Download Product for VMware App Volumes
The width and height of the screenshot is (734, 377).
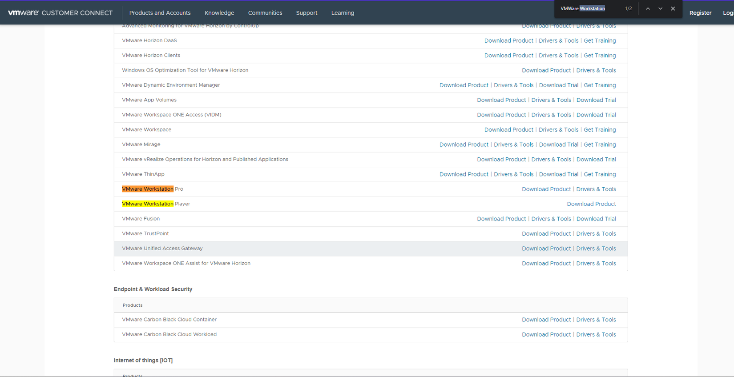click(501, 100)
